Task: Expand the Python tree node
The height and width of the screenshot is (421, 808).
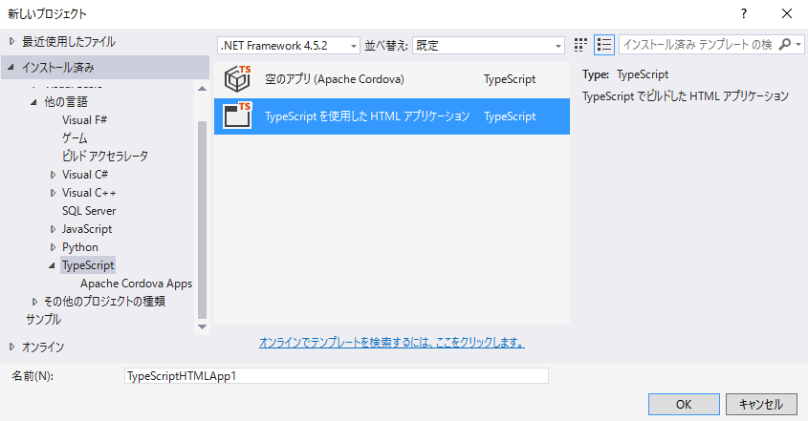Action: coord(53,247)
